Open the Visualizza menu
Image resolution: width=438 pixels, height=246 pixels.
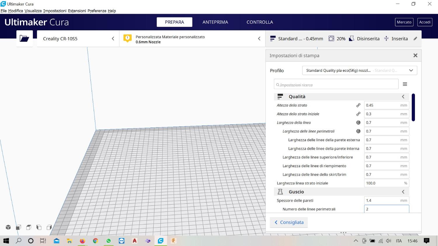tap(33, 11)
